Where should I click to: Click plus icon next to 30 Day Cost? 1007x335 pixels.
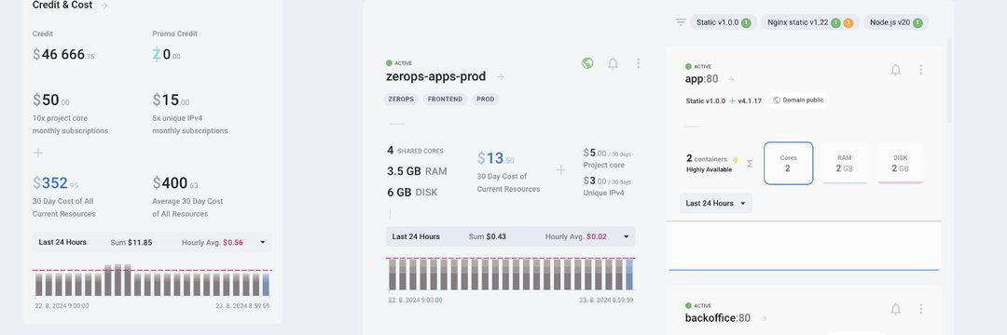click(560, 169)
